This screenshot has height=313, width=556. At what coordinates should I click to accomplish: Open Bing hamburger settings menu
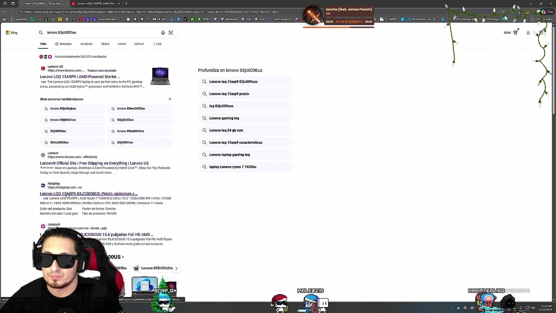(x=541, y=33)
